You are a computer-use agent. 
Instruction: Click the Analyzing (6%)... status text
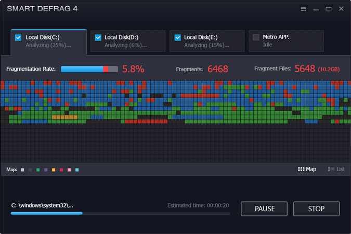coord(126,45)
